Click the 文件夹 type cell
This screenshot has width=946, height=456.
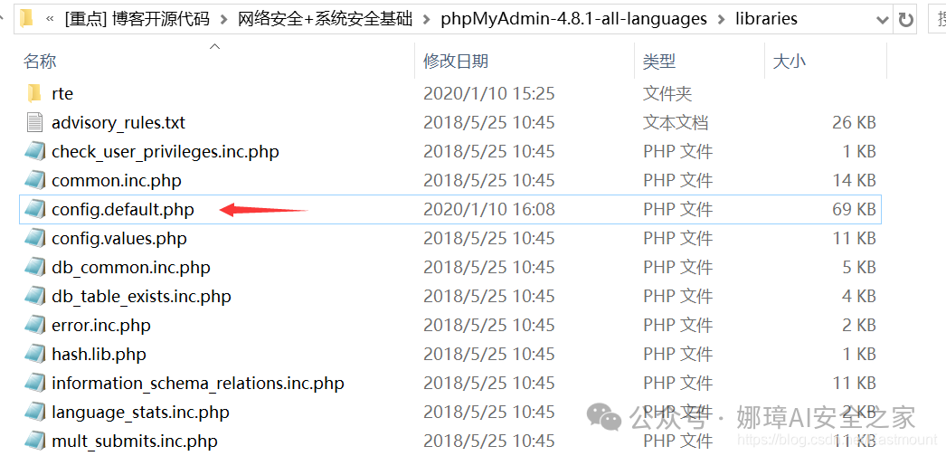pos(667,93)
